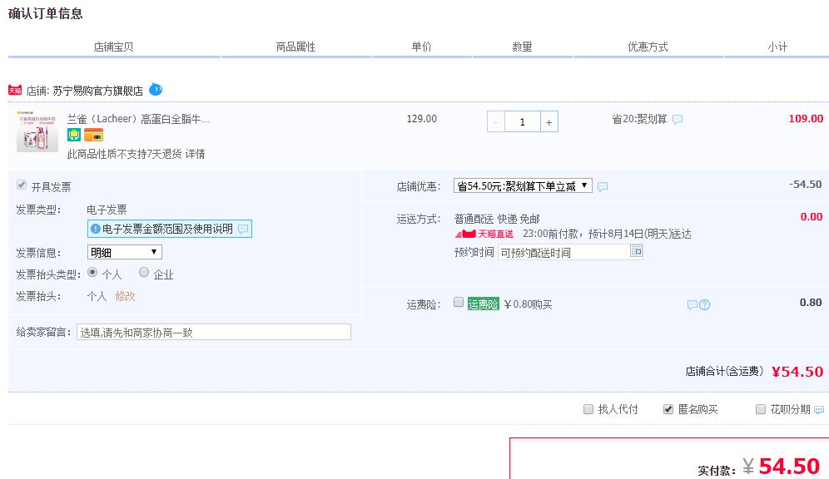Open the bubble icon at end of 电子发票 notice

pyautogui.click(x=243, y=229)
